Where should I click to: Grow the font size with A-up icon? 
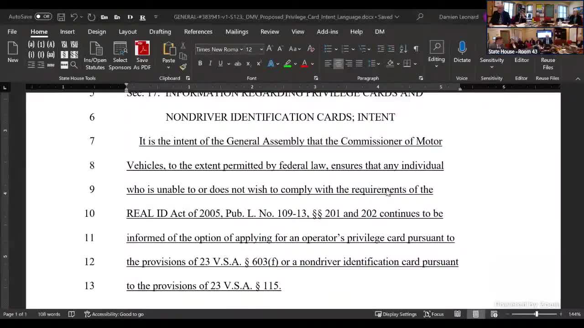270,49
